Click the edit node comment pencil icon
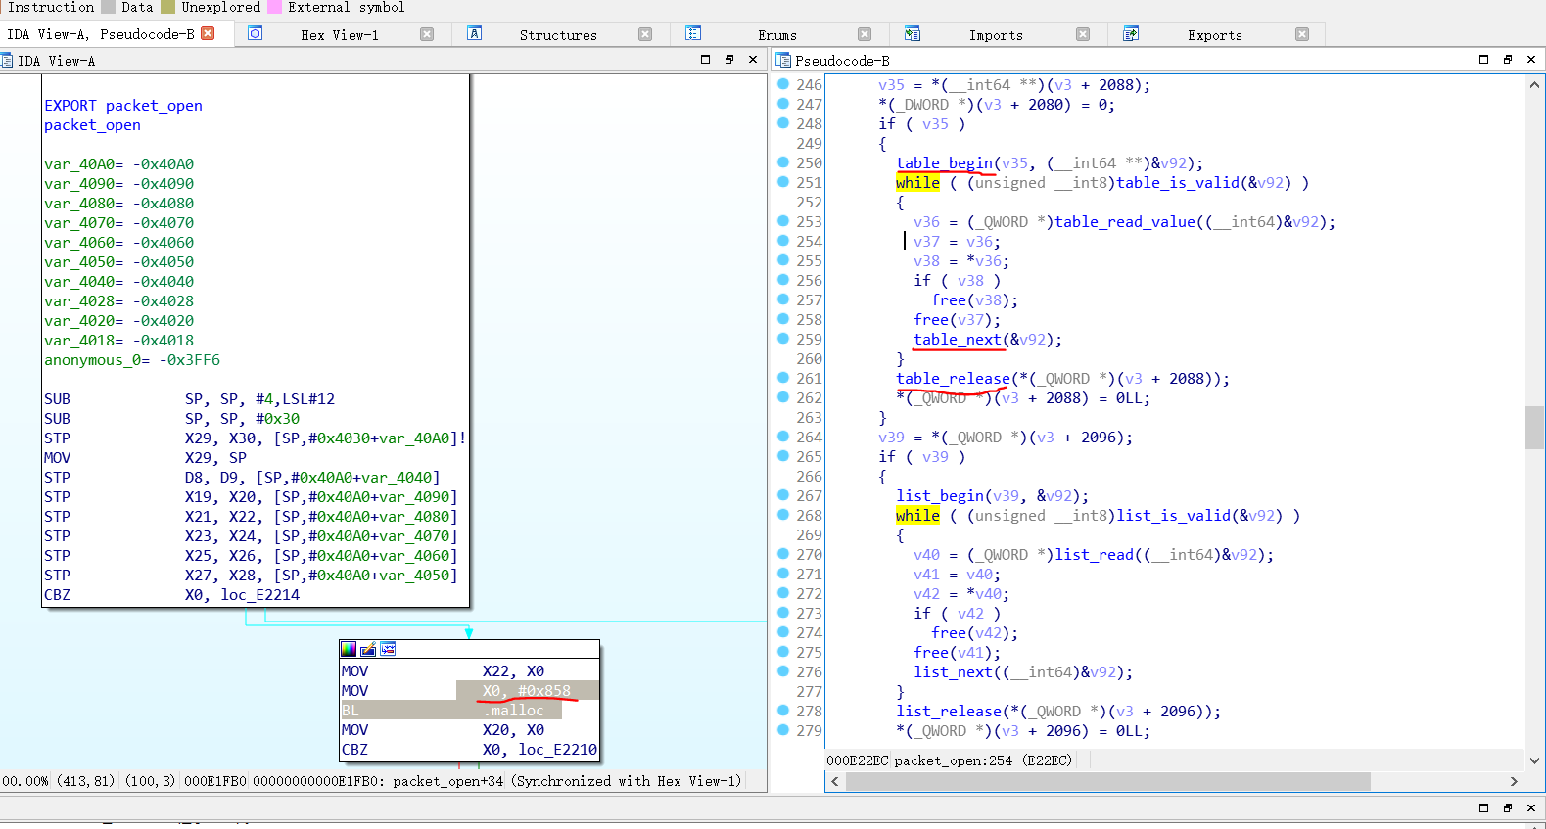 (368, 649)
